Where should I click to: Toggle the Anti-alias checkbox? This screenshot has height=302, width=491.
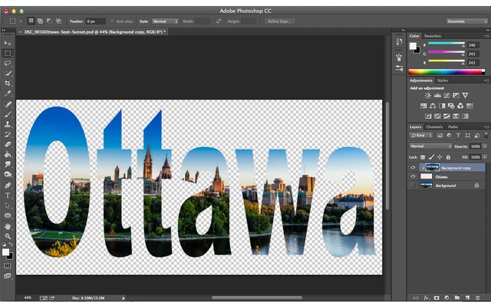112,21
